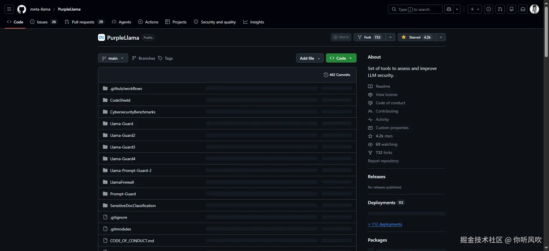The width and height of the screenshot is (549, 251).
Task: Expand the fork options caret
Action: (391, 37)
